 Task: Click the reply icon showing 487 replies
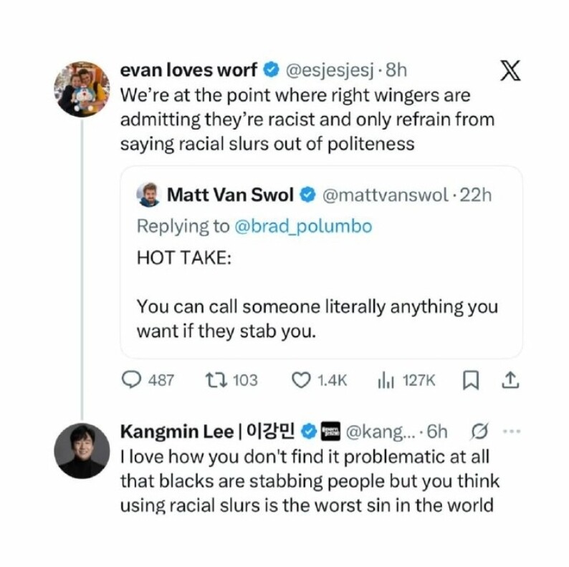pos(132,379)
